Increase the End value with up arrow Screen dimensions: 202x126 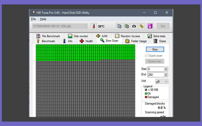click(166, 74)
